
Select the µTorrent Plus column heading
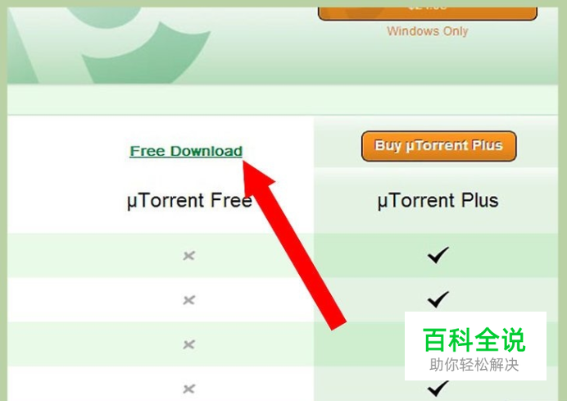click(x=438, y=200)
